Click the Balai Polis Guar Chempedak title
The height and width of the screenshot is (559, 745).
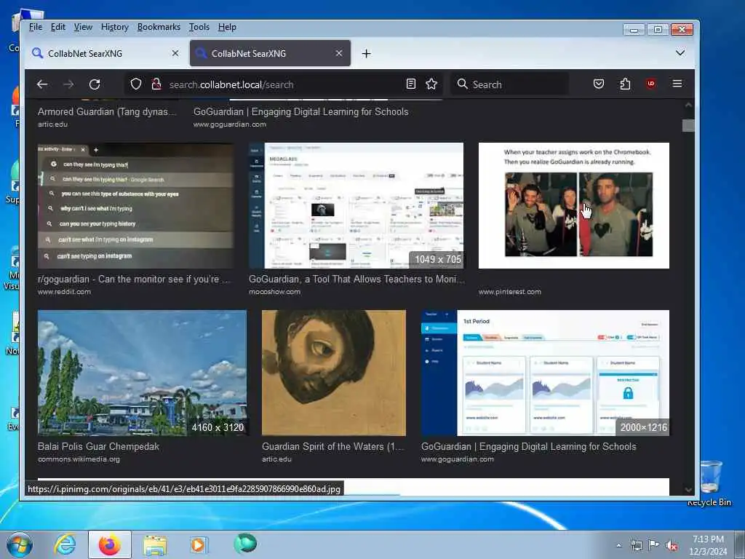click(98, 446)
